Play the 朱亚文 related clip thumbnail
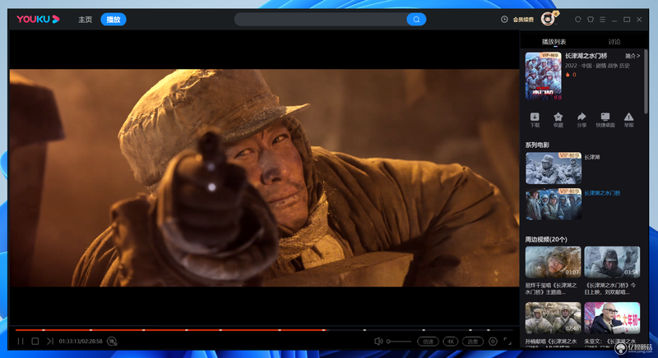The height and width of the screenshot is (358, 658). [612, 318]
